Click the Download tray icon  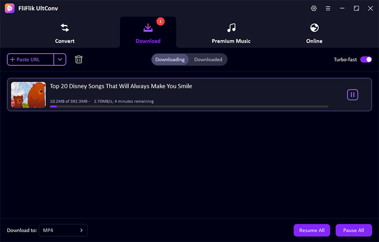tap(148, 28)
